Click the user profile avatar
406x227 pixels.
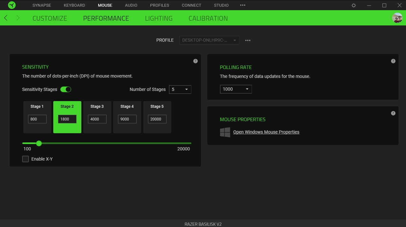(397, 18)
